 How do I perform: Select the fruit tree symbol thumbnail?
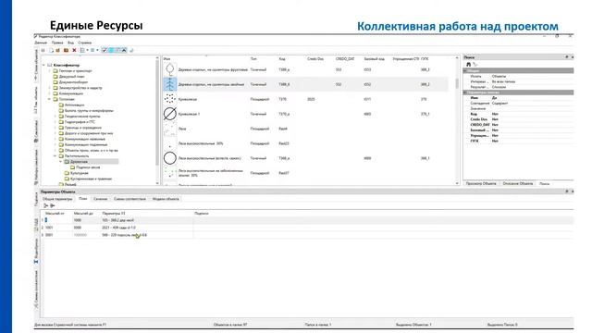170,69
